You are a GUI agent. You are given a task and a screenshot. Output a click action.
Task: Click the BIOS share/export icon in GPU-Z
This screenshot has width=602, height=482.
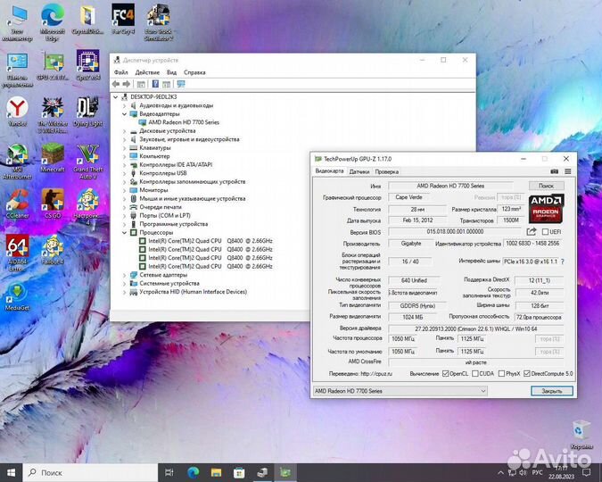(x=532, y=231)
